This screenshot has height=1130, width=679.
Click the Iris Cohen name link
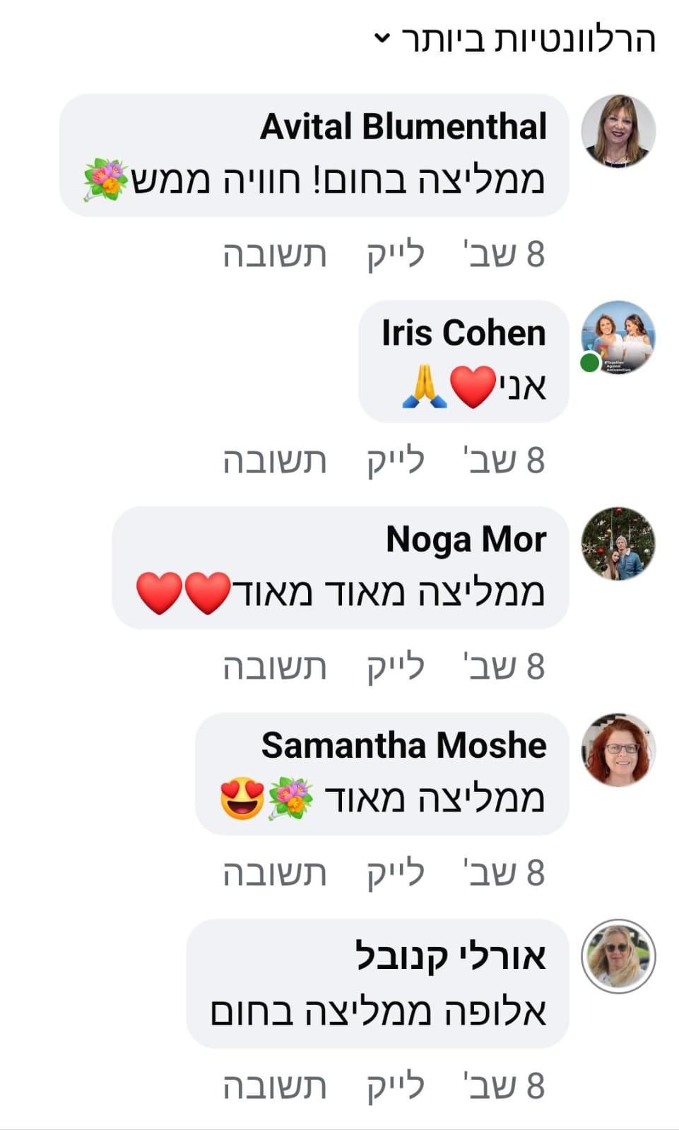464,333
